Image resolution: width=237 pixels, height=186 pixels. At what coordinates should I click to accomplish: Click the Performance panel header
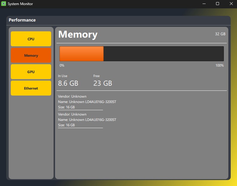tap(118, 20)
